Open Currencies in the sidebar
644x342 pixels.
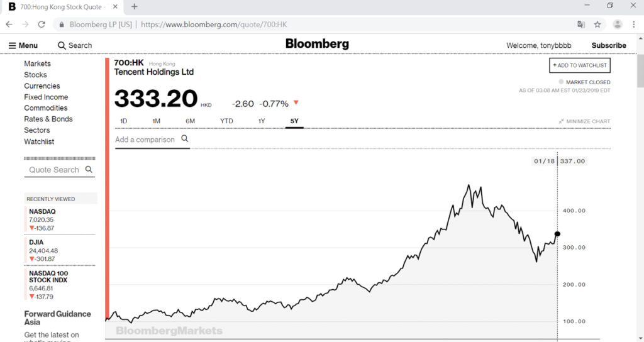click(42, 85)
